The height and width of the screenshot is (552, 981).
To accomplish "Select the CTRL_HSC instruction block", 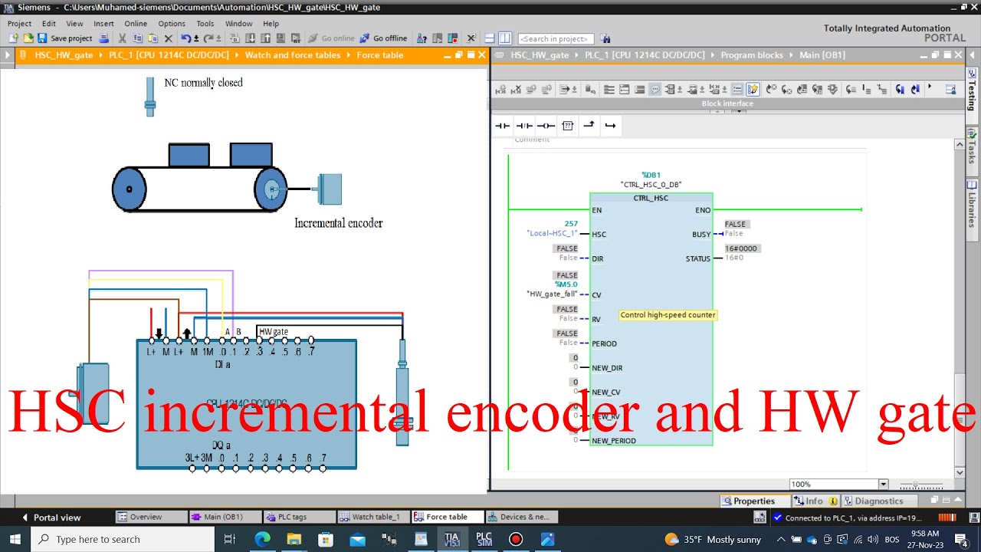I will tap(651, 318).
